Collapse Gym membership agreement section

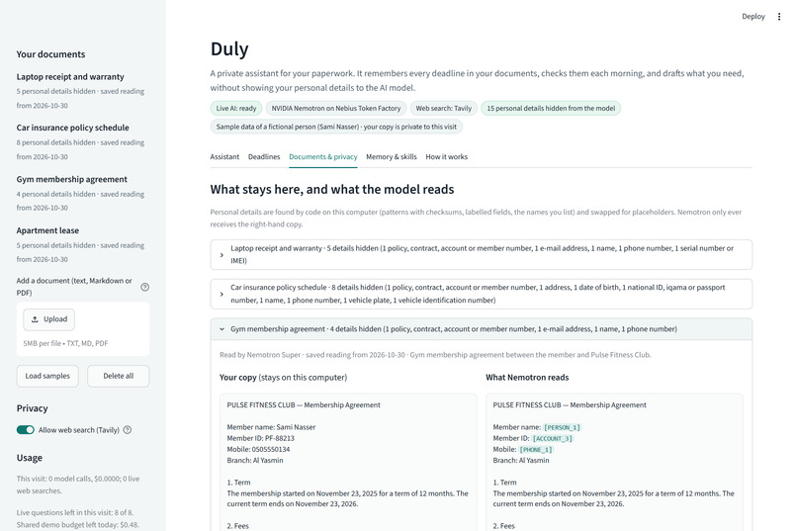481,329
